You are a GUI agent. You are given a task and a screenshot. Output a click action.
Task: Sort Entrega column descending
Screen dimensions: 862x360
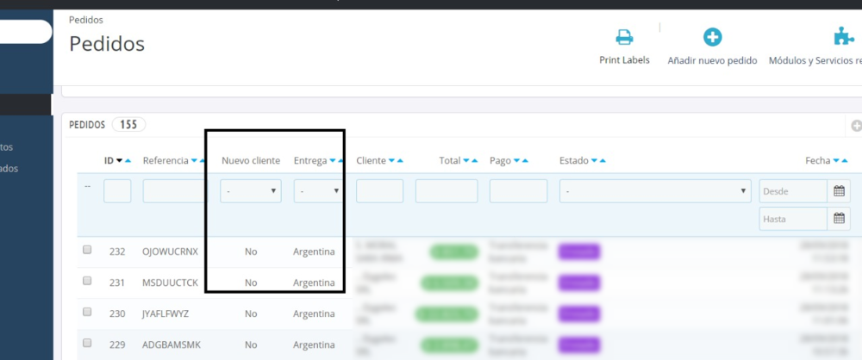332,160
